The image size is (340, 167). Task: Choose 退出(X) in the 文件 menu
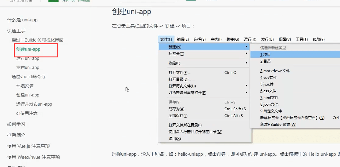point(204,139)
